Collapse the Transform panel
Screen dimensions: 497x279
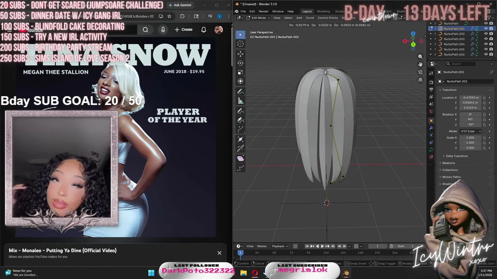pos(449,90)
